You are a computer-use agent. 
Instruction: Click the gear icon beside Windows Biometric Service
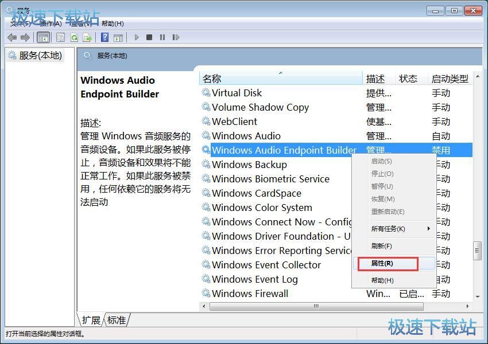(x=206, y=179)
